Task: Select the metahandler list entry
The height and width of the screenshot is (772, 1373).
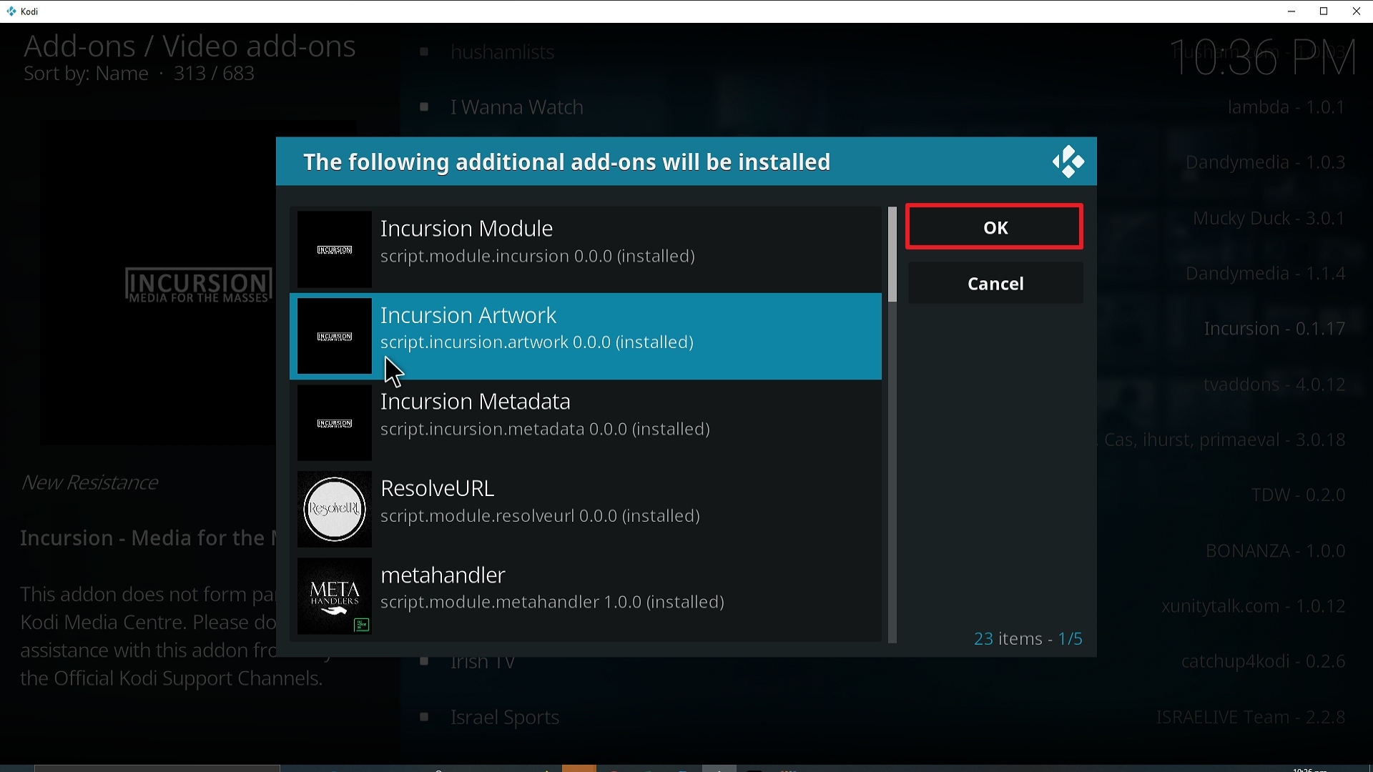Action: 586,595
